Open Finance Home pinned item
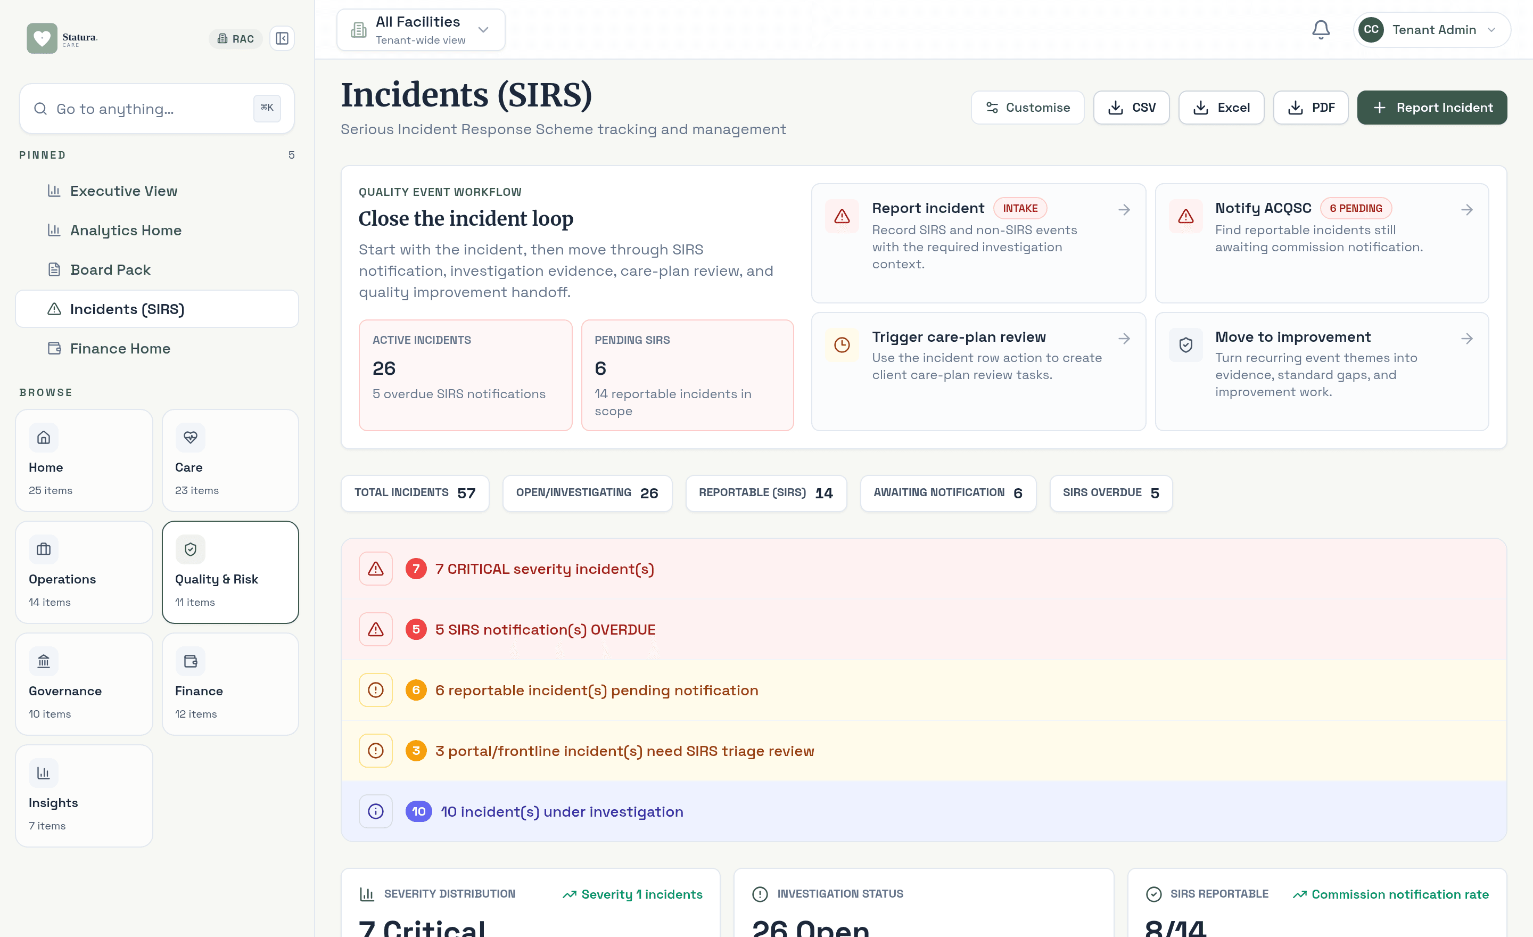This screenshot has width=1533, height=937. pos(157,348)
